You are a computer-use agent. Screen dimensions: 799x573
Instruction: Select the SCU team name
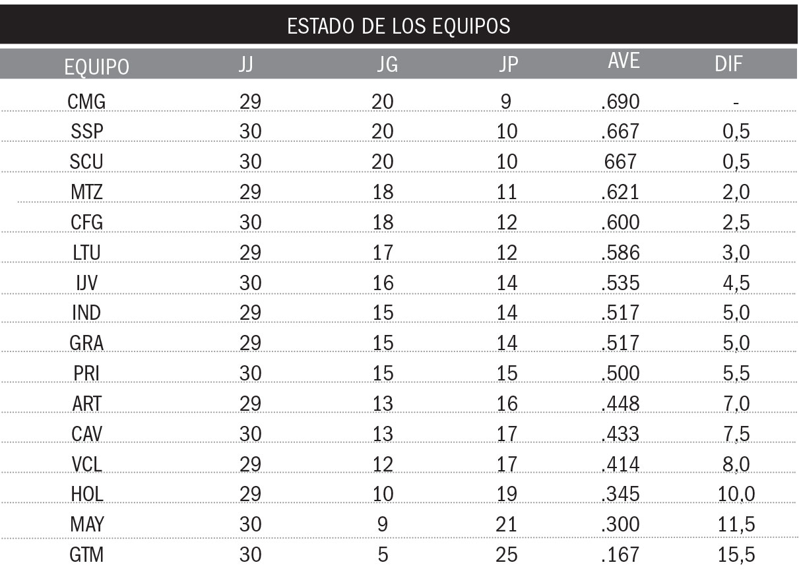pyautogui.click(x=86, y=162)
